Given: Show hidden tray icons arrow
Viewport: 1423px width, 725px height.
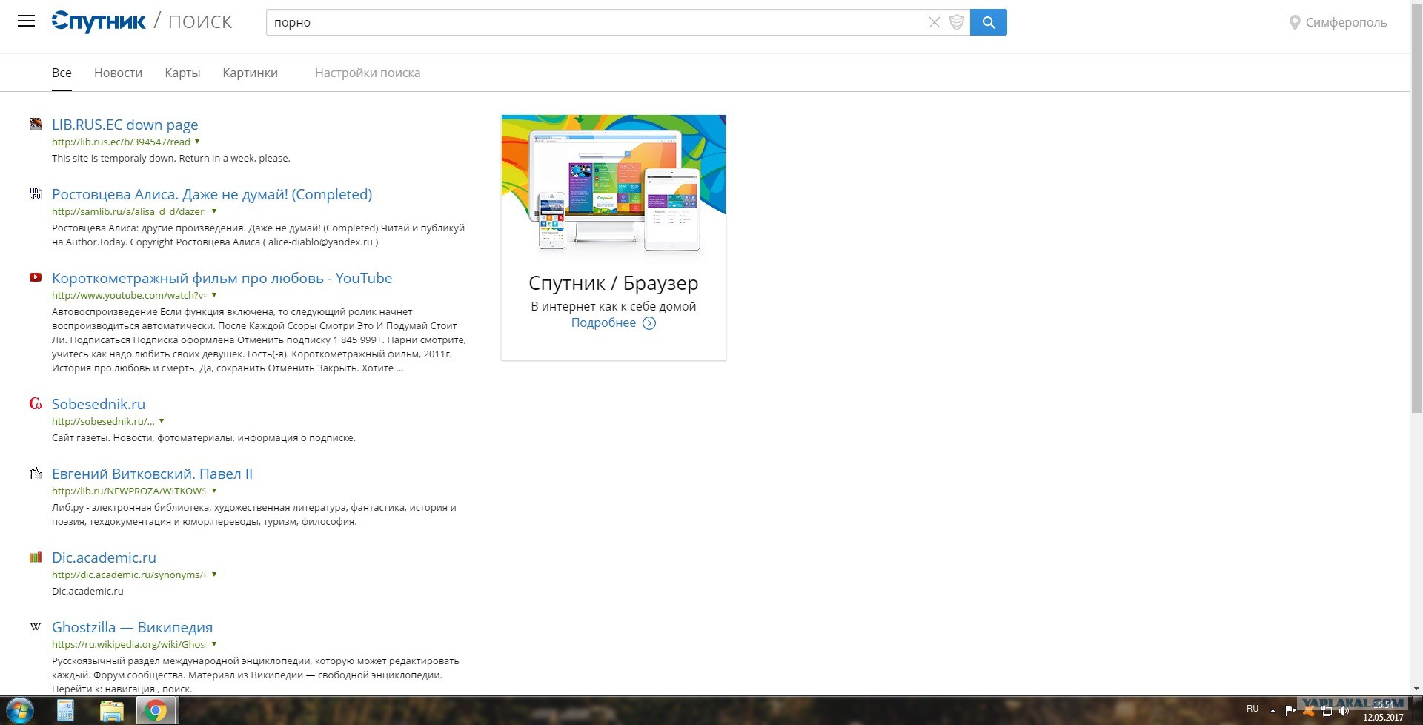Looking at the screenshot, I should (1273, 710).
